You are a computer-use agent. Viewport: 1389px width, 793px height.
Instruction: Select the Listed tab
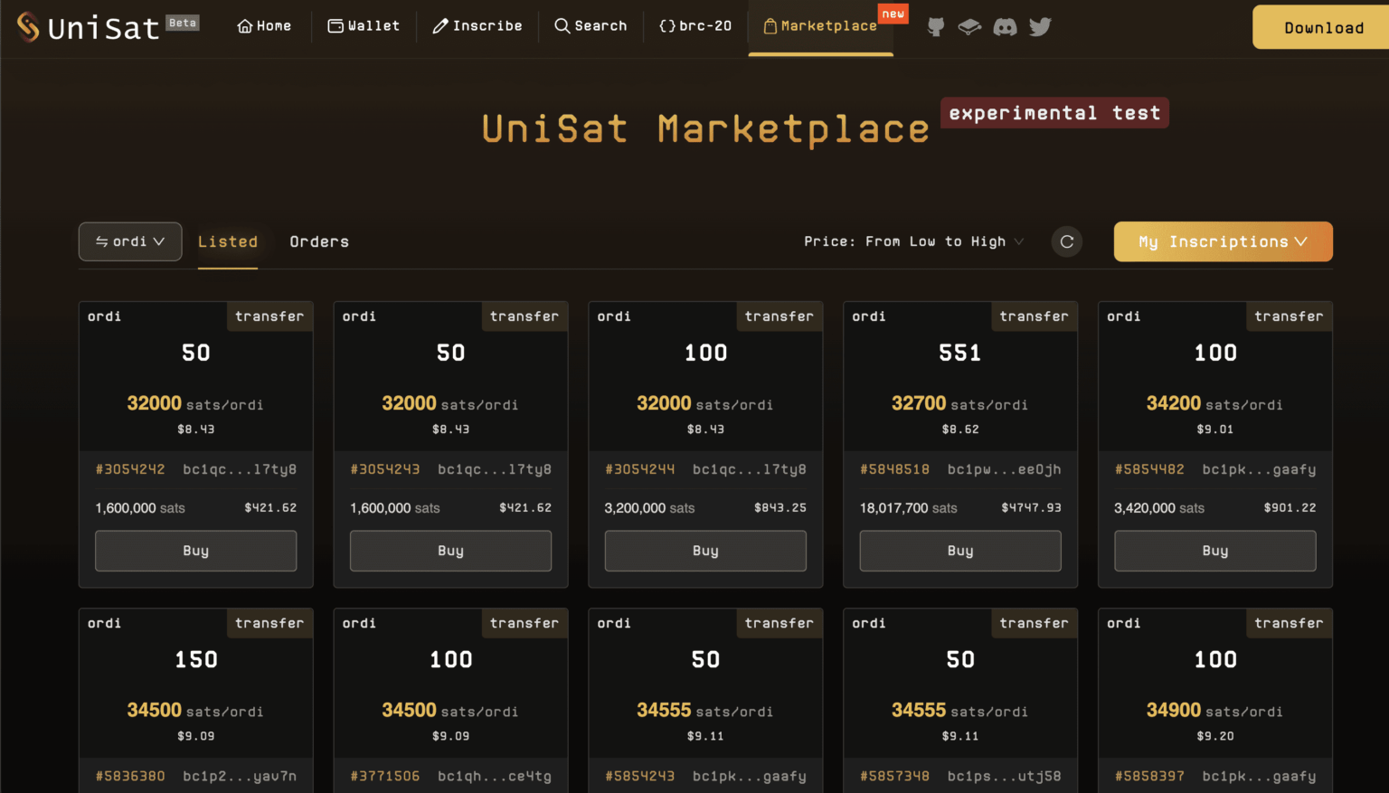pyautogui.click(x=228, y=241)
